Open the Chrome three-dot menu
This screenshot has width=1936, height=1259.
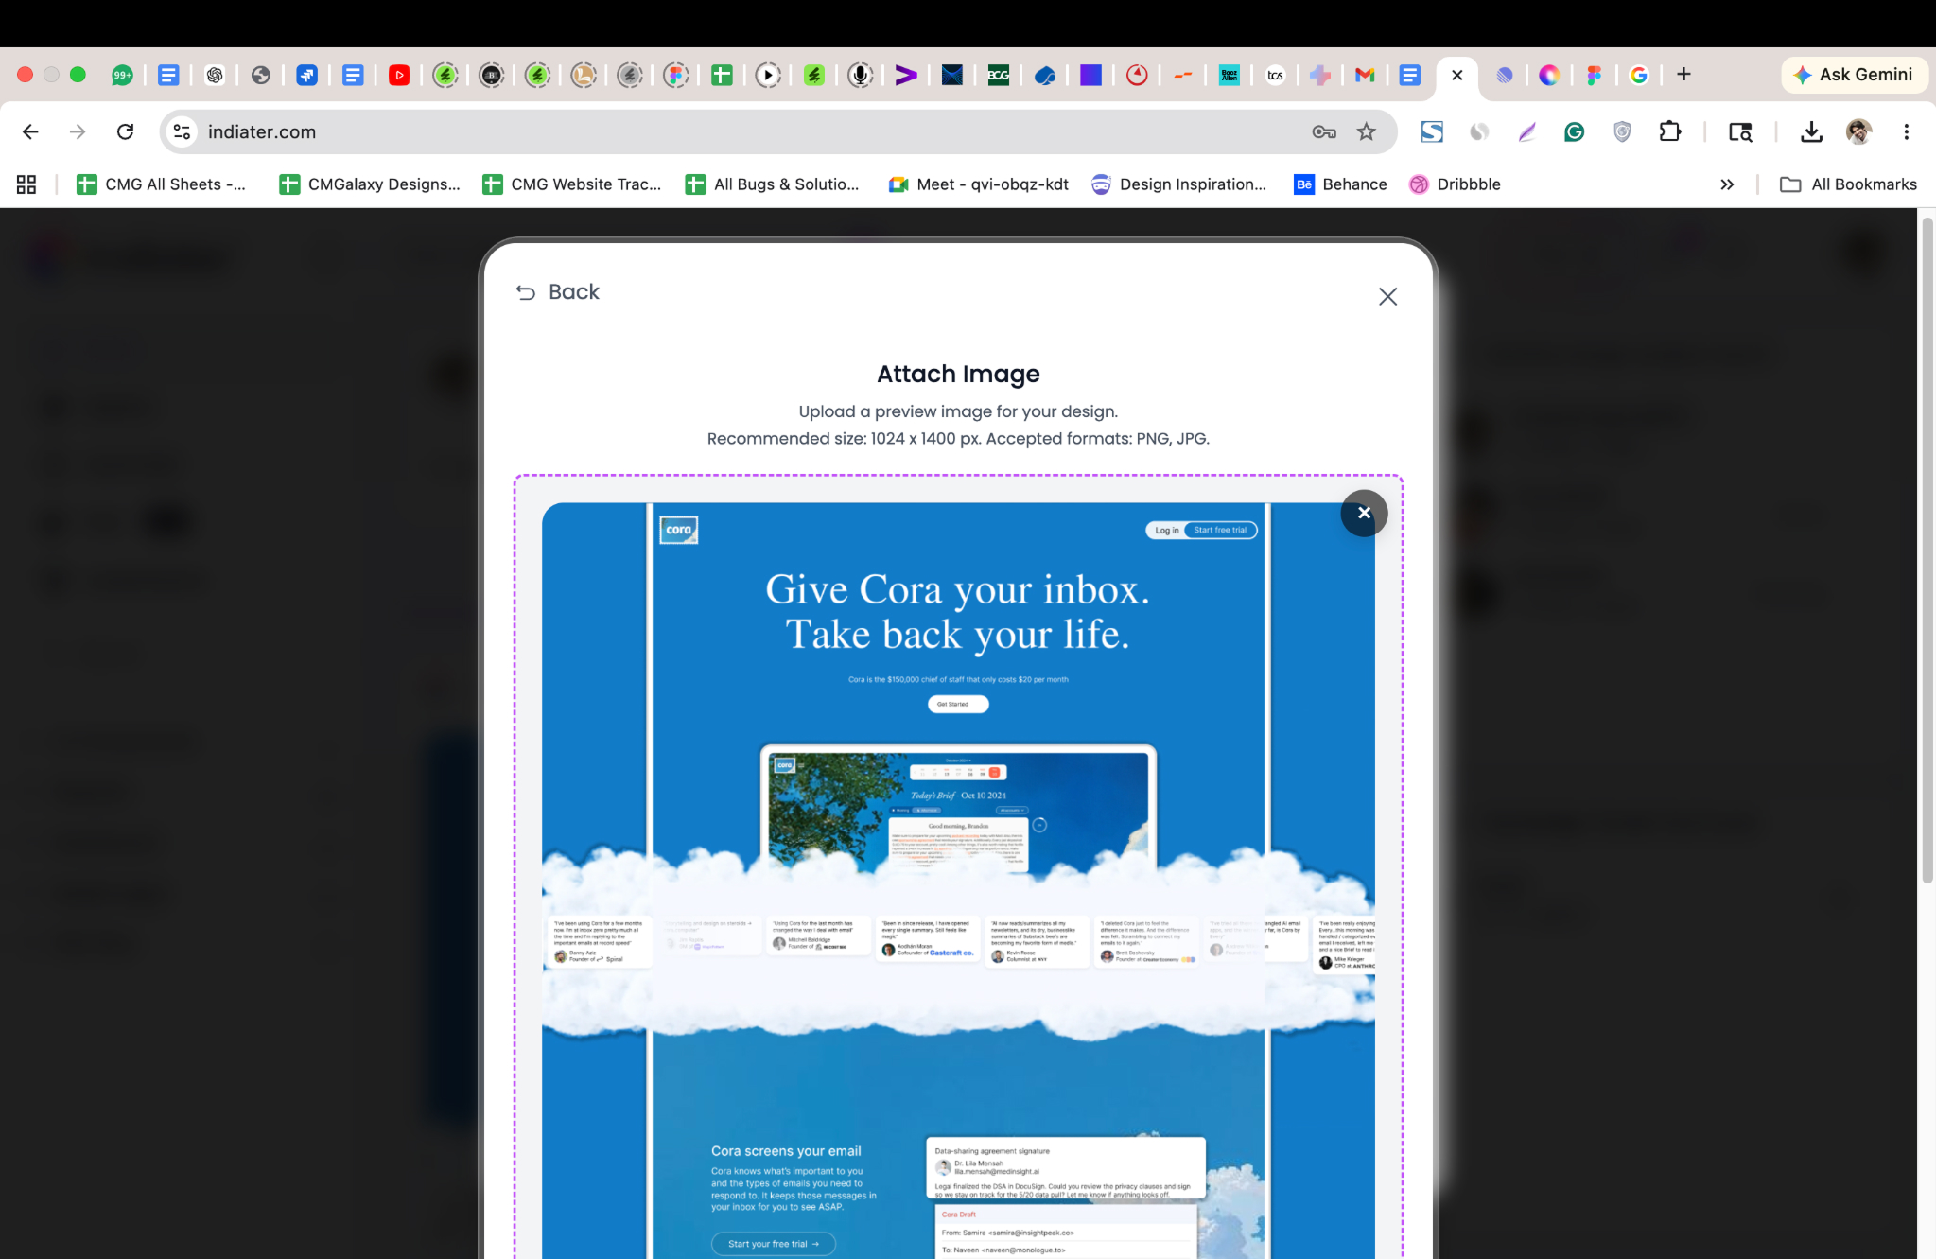1907,132
